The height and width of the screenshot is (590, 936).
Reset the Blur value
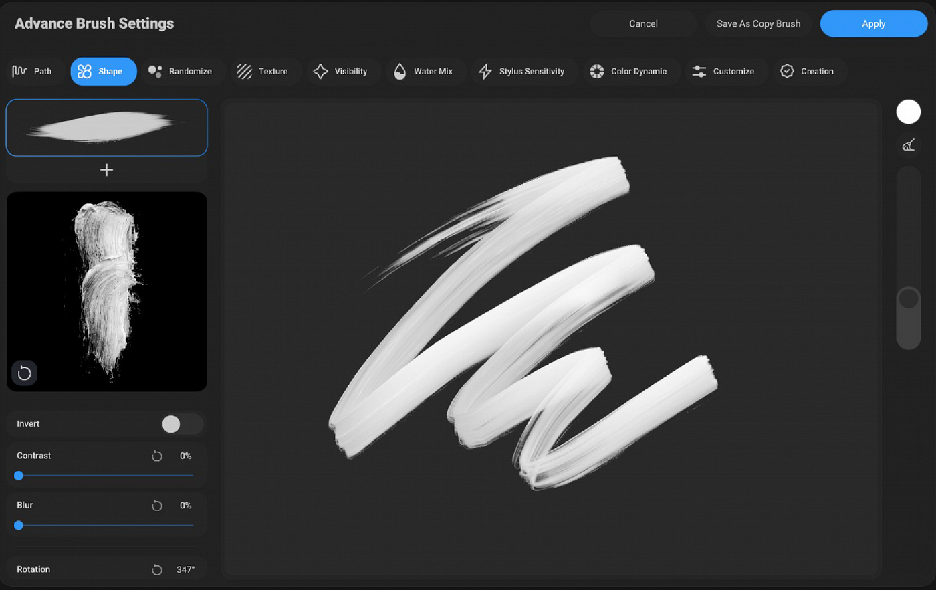pyautogui.click(x=157, y=506)
